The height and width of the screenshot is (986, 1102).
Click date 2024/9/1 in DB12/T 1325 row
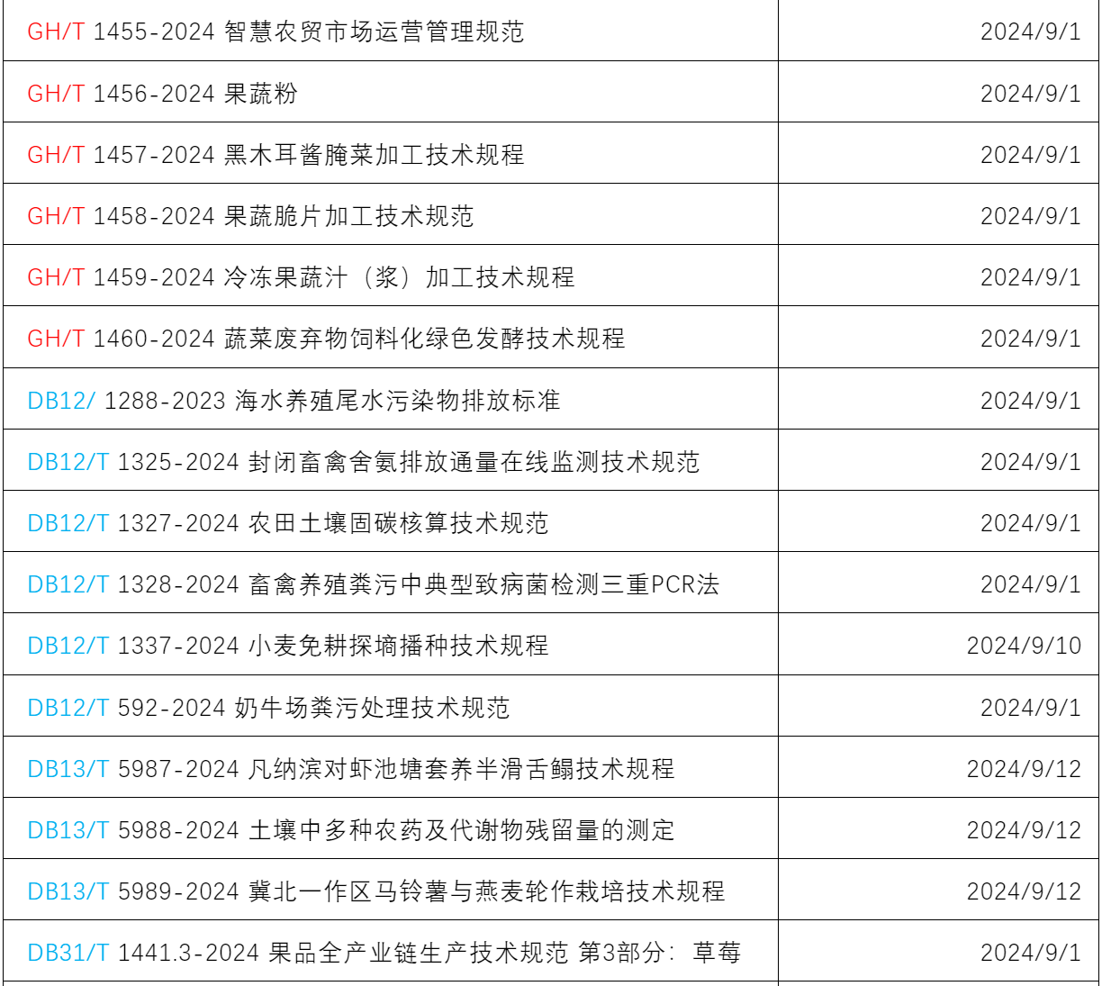click(1031, 462)
